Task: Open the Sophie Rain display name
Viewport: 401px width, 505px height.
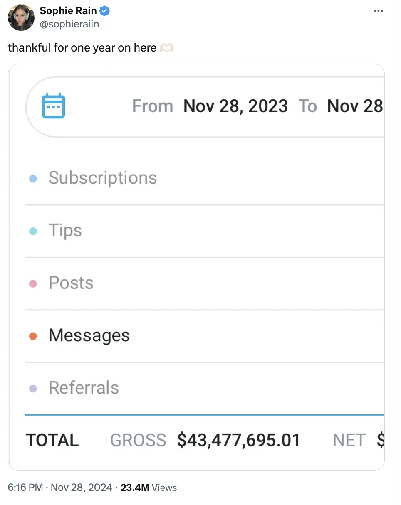Action: pyautogui.click(x=68, y=12)
